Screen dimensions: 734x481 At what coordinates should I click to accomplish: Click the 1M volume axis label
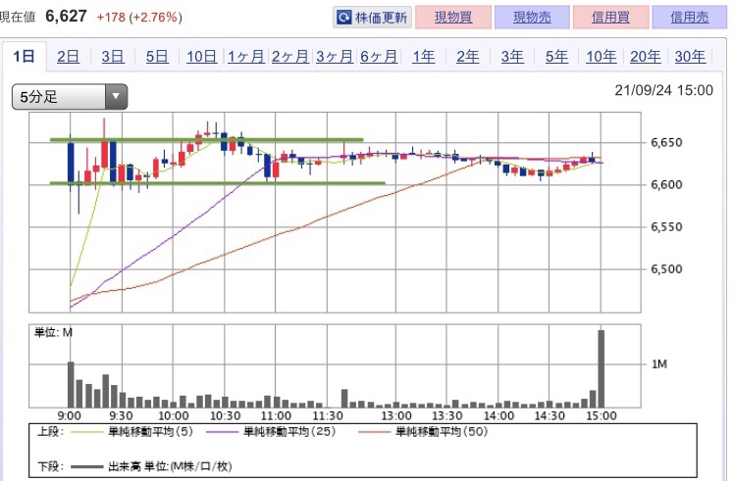tap(659, 363)
